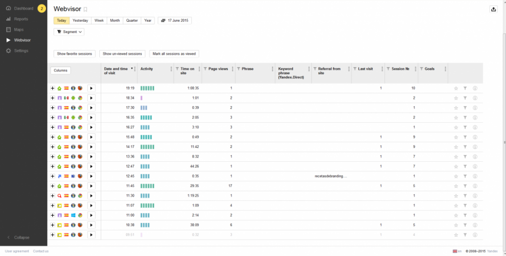Select the Quarter period tab
The height and width of the screenshot is (256, 506).
point(131,21)
